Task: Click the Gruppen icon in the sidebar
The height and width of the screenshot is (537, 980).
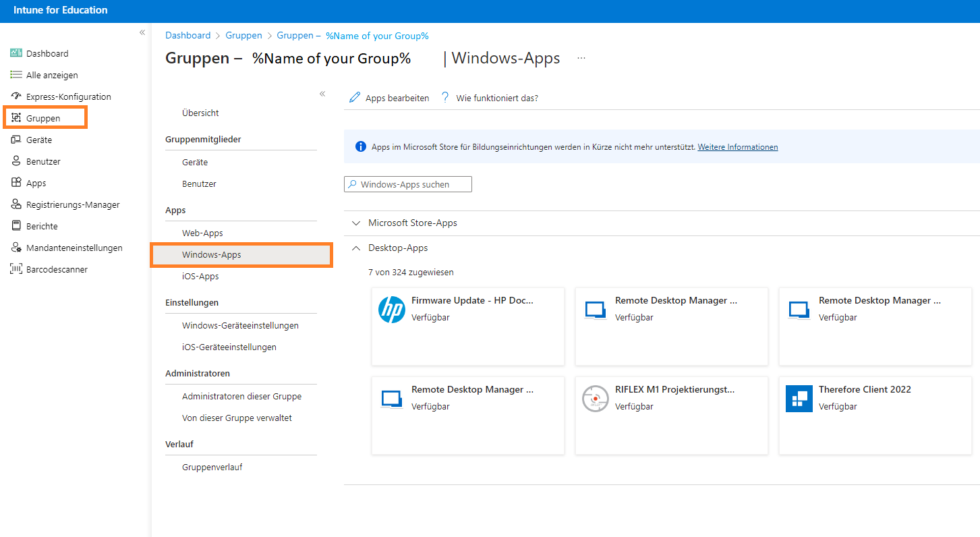Action: (x=16, y=118)
